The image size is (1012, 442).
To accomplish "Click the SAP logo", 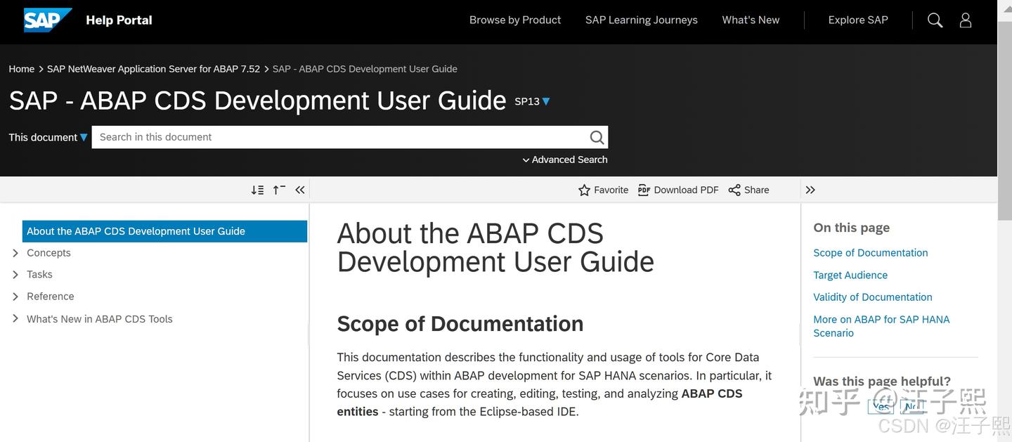I will coord(47,20).
